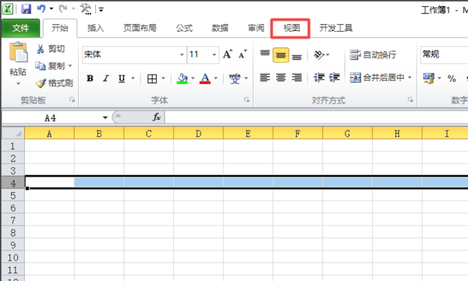Click the 常规 number format box
Viewport: 468px width, 281px height.
tap(444, 54)
